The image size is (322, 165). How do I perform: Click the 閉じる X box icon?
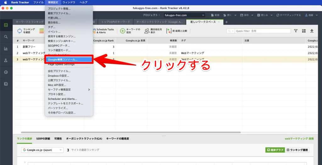[x=259, y=15]
